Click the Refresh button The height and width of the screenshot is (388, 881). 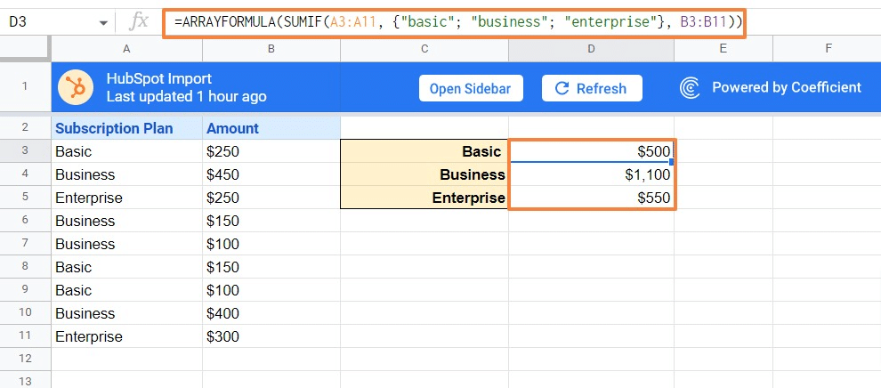[590, 88]
